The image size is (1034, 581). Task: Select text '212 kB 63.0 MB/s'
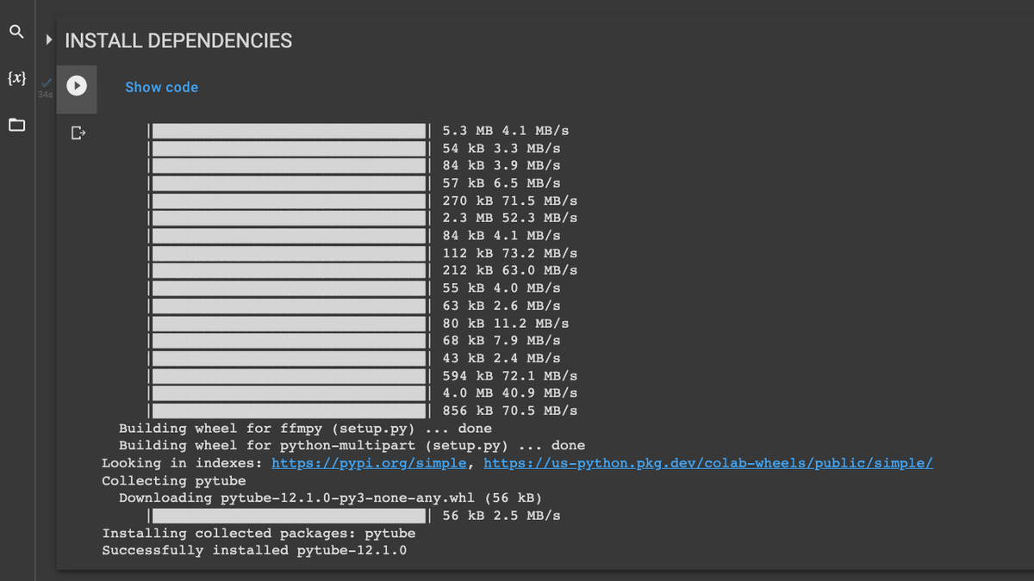510,270
